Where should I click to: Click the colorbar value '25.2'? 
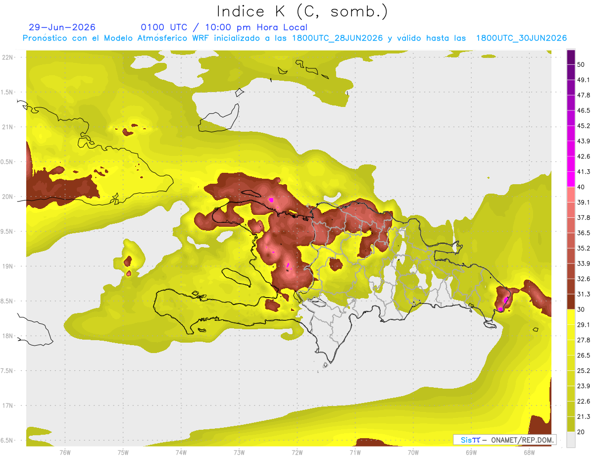pyautogui.click(x=584, y=370)
